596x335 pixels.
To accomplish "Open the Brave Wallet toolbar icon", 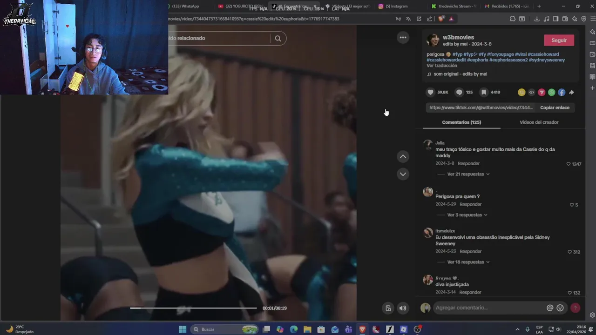I will (x=565, y=19).
